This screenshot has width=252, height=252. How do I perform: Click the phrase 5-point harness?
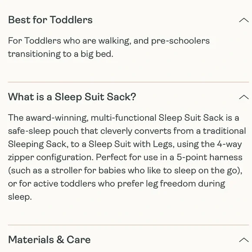[209, 157]
